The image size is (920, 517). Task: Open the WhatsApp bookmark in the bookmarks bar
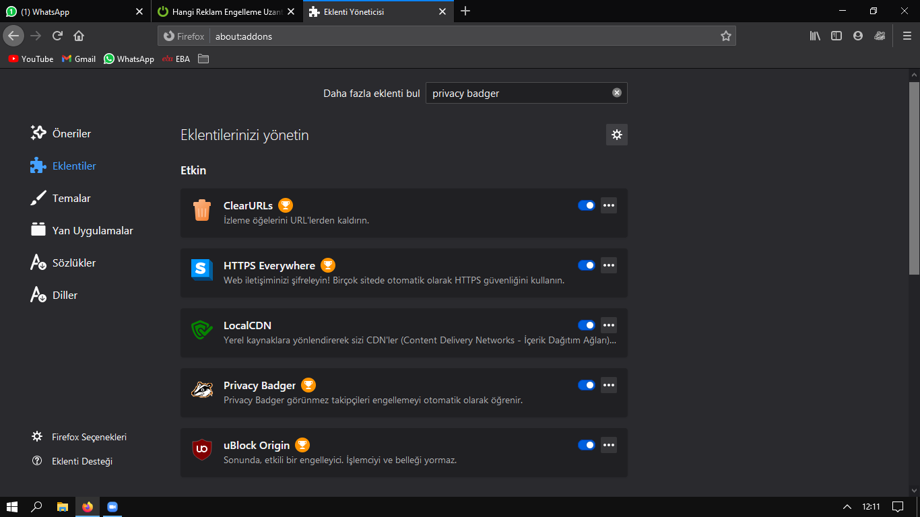click(129, 59)
